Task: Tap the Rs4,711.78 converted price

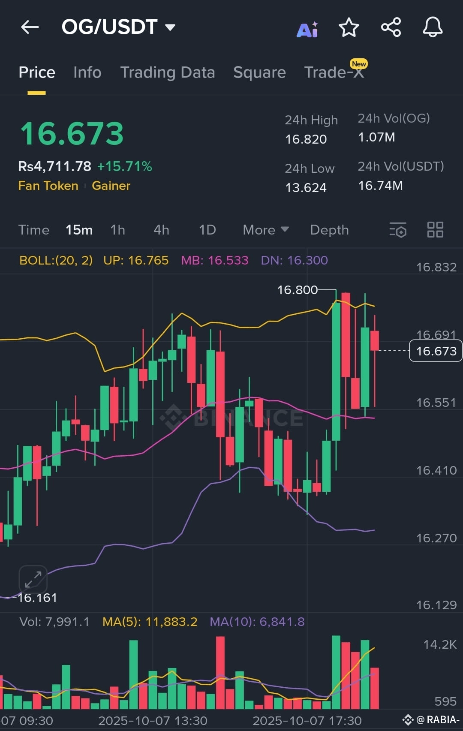Action: click(x=54, y=166)
